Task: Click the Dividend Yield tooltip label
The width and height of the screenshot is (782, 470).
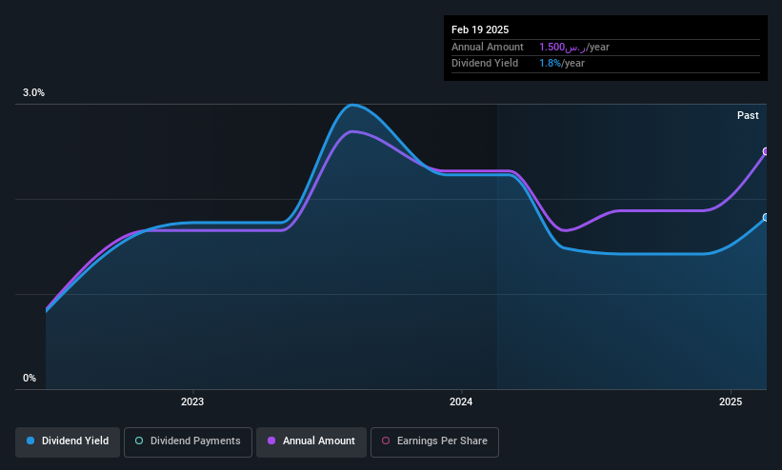Action: 485,64
